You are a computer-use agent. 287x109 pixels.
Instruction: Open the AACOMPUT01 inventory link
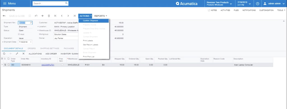point(48,65)
